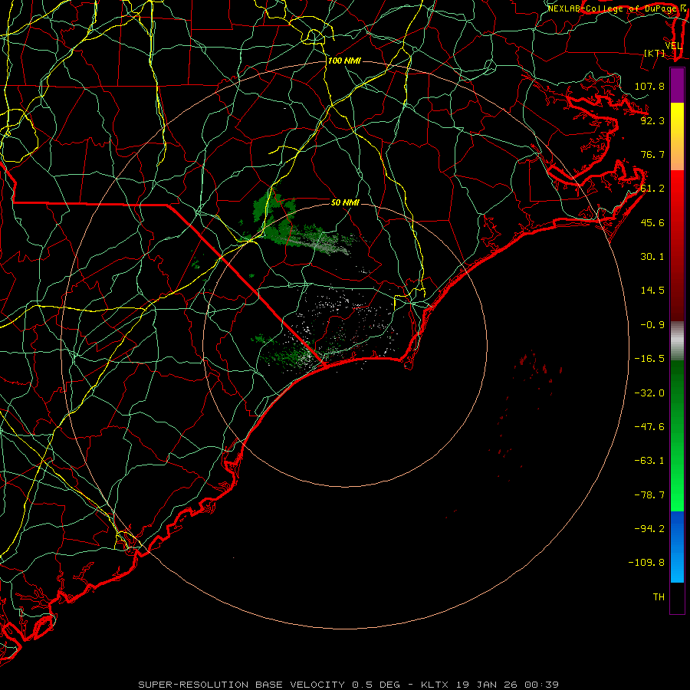This screenshot has height=690, width=690.
Task: Click the -16.5 velocity scale value
Action: pos(649,359)
